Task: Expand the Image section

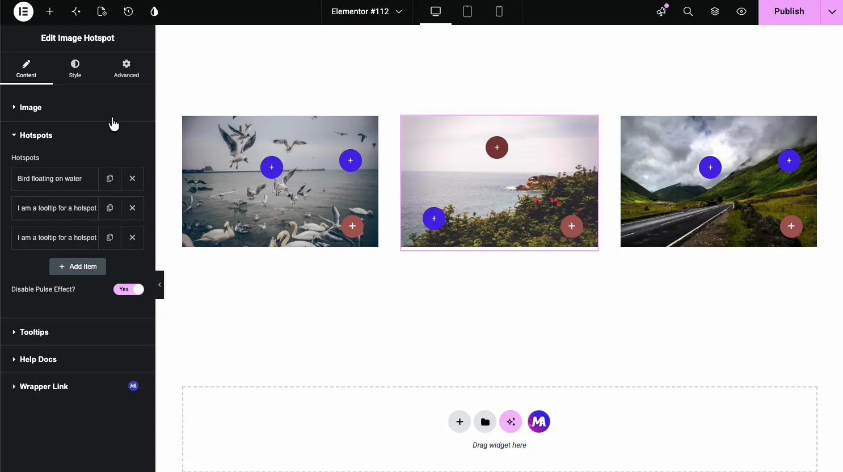Action: [78, 107]
